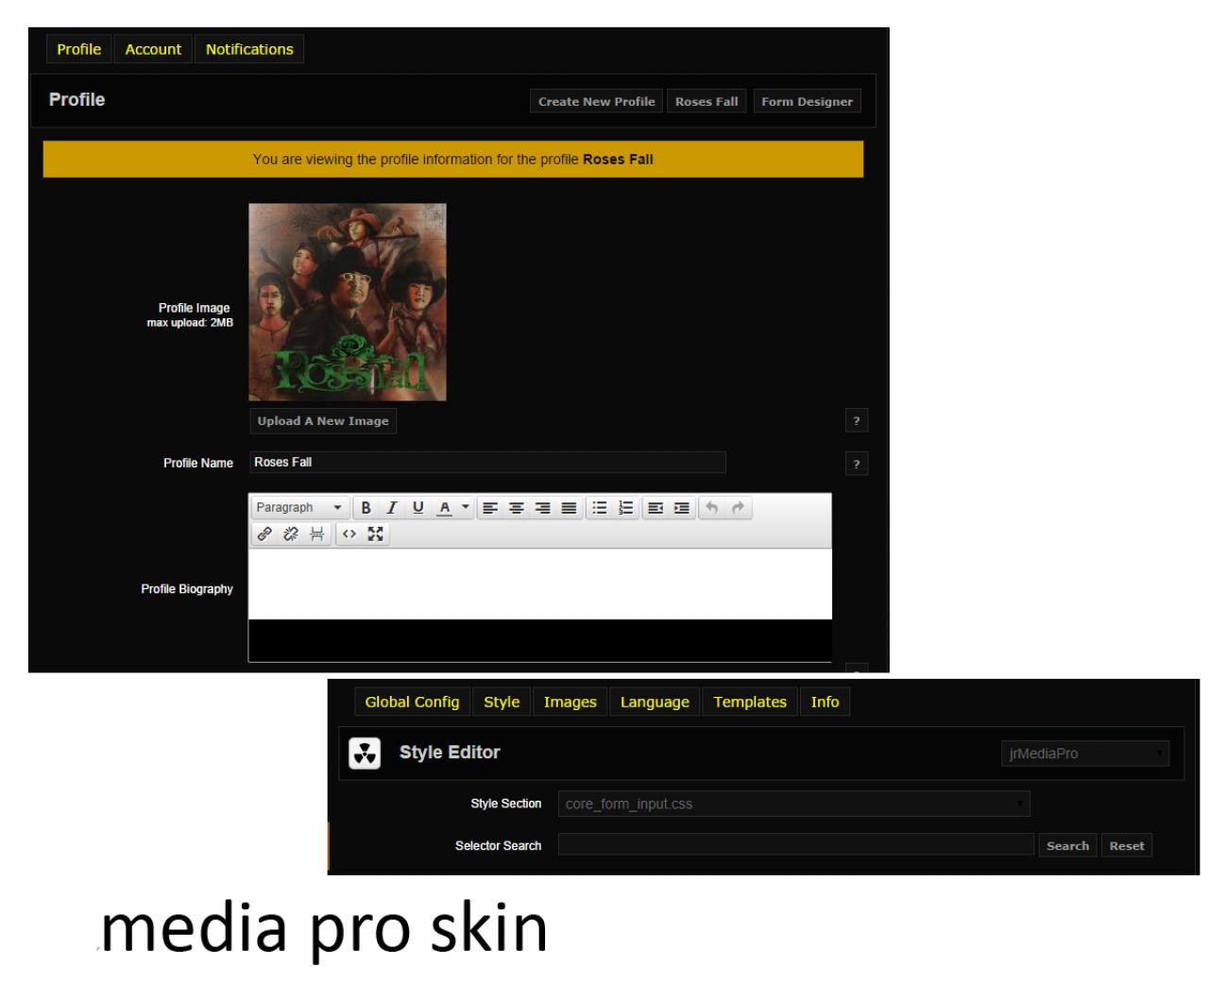Viewport: 1209px width, 983px height.
Task: Select the Style tab
Action: 502,702
